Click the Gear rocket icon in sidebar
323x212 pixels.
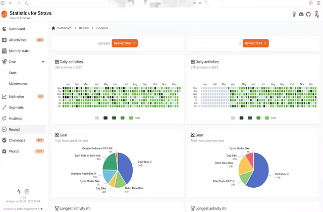click(4, 62)
